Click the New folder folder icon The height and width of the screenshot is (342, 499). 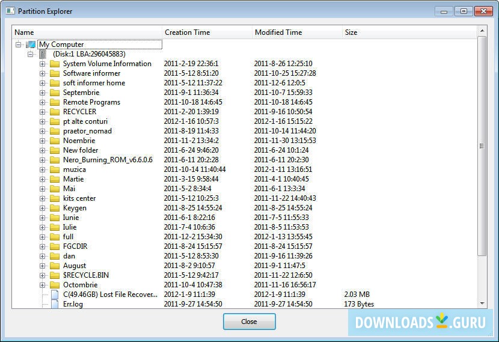click(55, 150)
